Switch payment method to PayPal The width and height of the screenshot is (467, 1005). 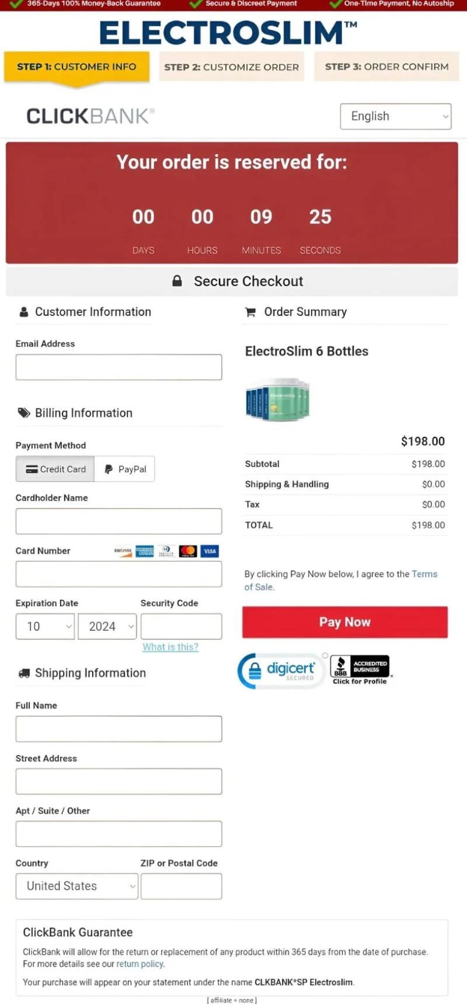[x=124, y=469]
